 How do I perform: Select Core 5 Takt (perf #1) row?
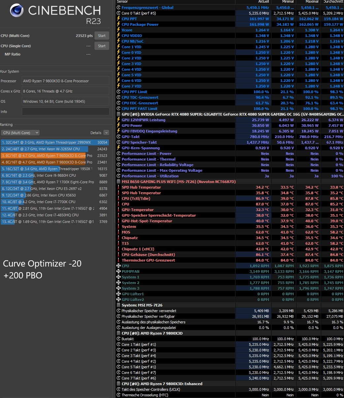[230, 367]
